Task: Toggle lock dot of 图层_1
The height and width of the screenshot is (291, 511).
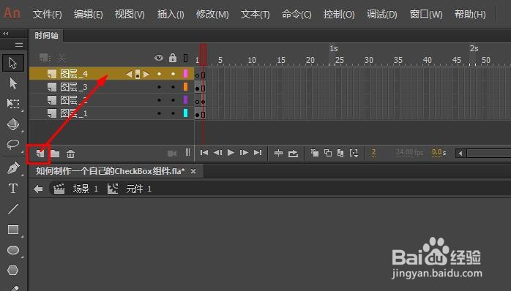Action: pos(173,113)
